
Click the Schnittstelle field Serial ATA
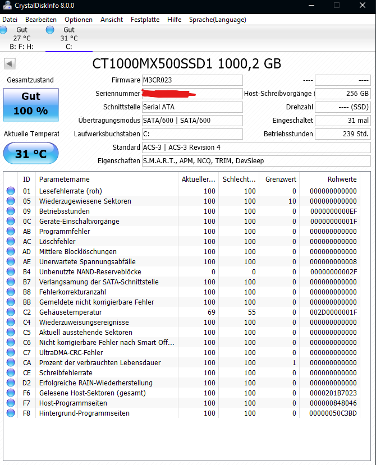[x=192, y=107]
